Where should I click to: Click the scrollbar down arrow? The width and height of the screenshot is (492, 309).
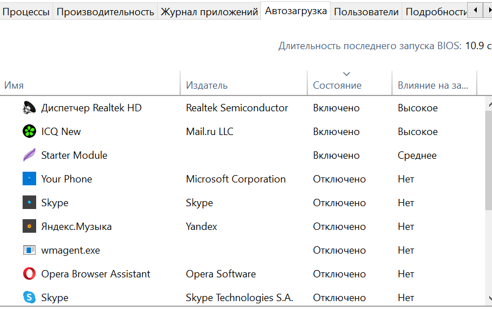point(489,298)
